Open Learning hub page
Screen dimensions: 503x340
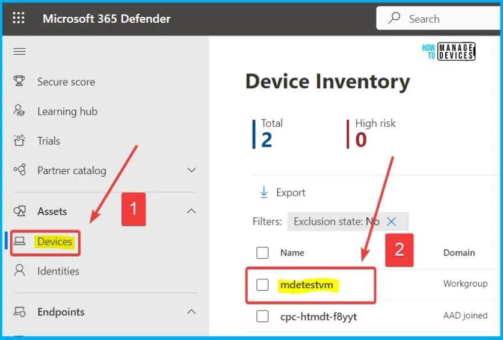pos(67,111)
